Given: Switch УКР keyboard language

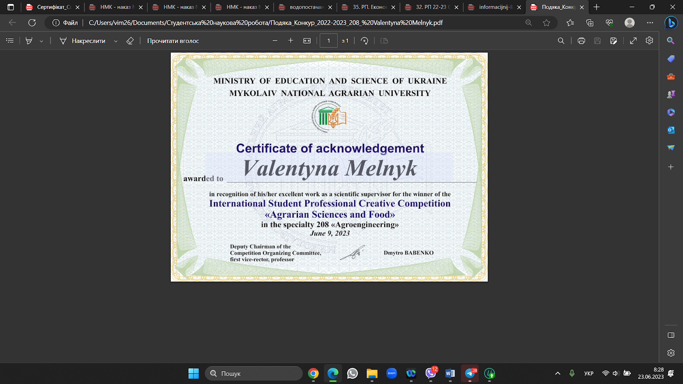Looking at the screenshot, I should [x=589, y=373].
